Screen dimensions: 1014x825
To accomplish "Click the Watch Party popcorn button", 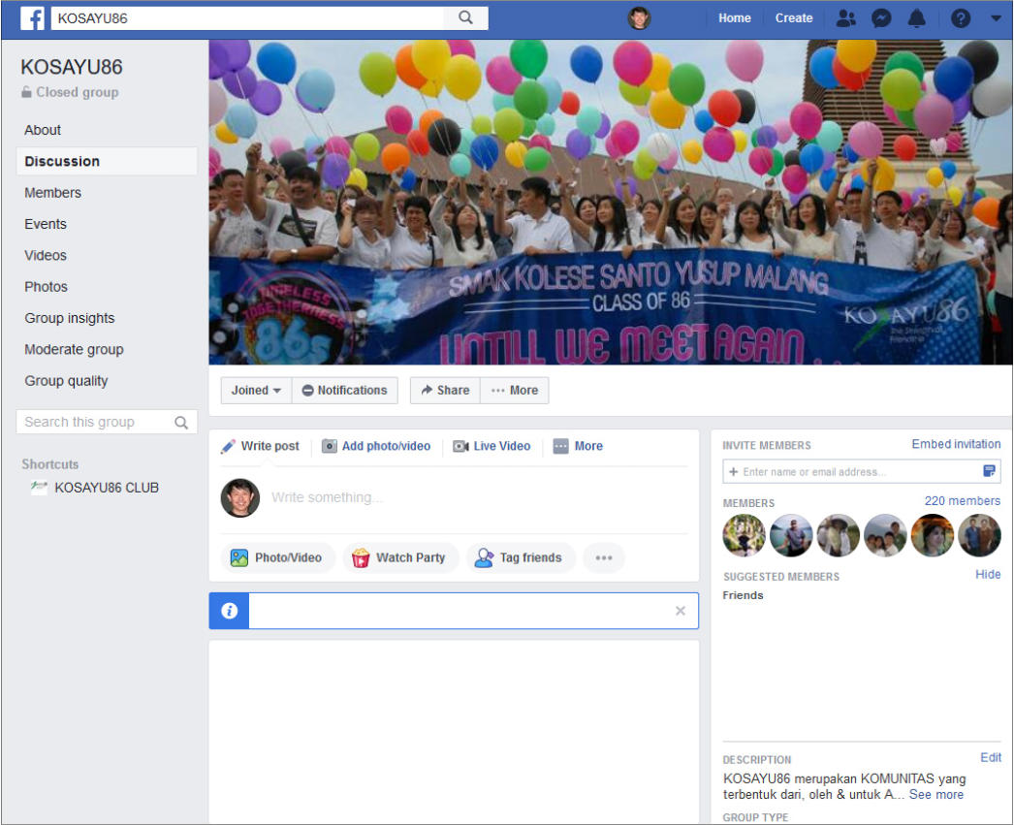I will (400, 557).
